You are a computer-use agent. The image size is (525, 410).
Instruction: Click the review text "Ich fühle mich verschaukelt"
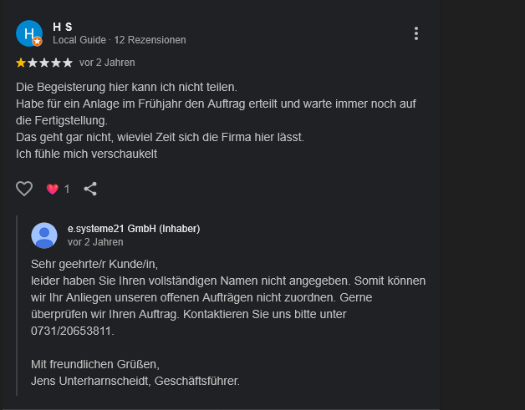point(87,154)
